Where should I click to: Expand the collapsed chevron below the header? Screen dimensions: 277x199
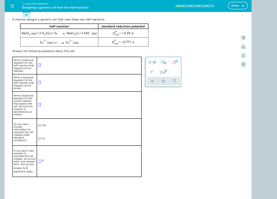[x=26, y=15]
